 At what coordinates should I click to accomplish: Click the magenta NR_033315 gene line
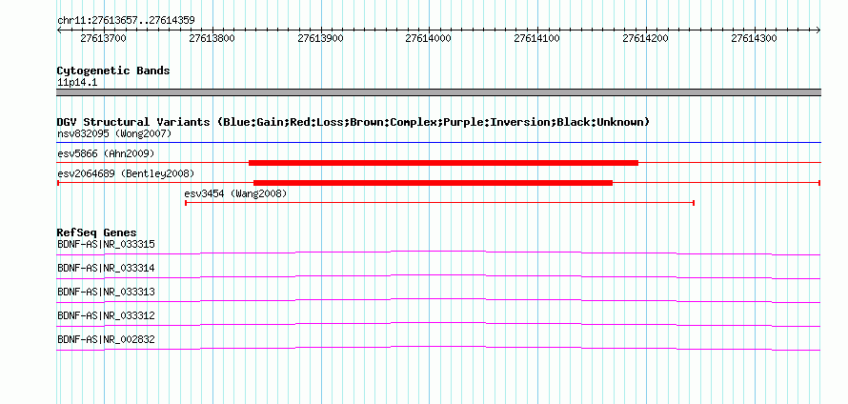tap(438, 252)
